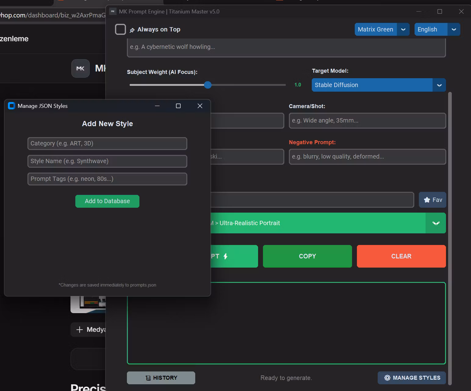The height and width of the screenshot is (391, 471).
Task: Click the plus Medya button in browser
Action: (88, 330)
